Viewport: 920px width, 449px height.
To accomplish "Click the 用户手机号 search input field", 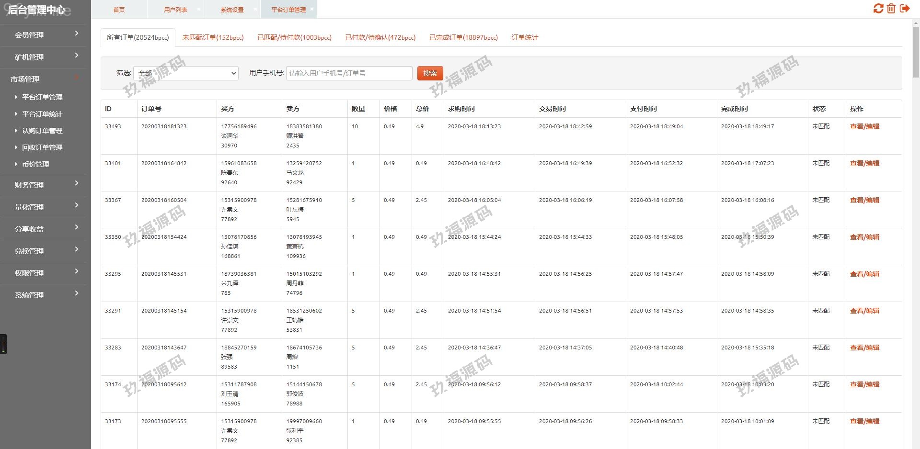I will pyautogui.click(x=349, y=73).
